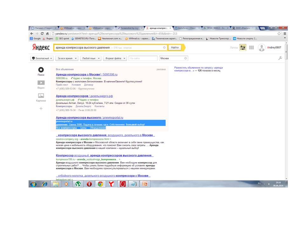The width and height of the screenshot is (305, 228).
Task: Show more bookmarks with the double chevron
Action: point(285,38)
